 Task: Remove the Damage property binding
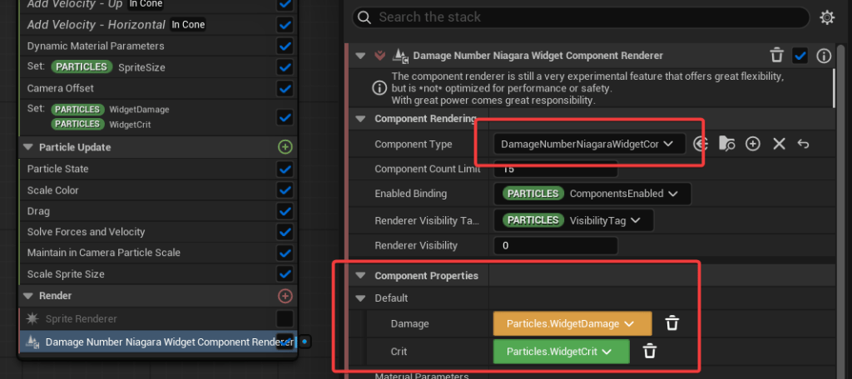(x=672, y=323)
